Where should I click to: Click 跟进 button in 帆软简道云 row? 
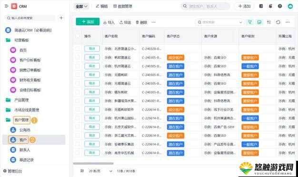coord(92,57)
